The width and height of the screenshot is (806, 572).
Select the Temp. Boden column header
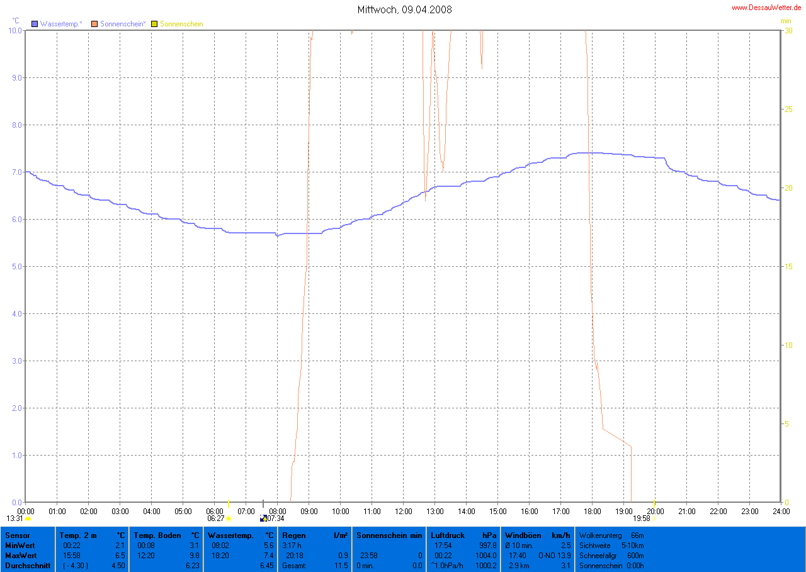tap(157, 536)
